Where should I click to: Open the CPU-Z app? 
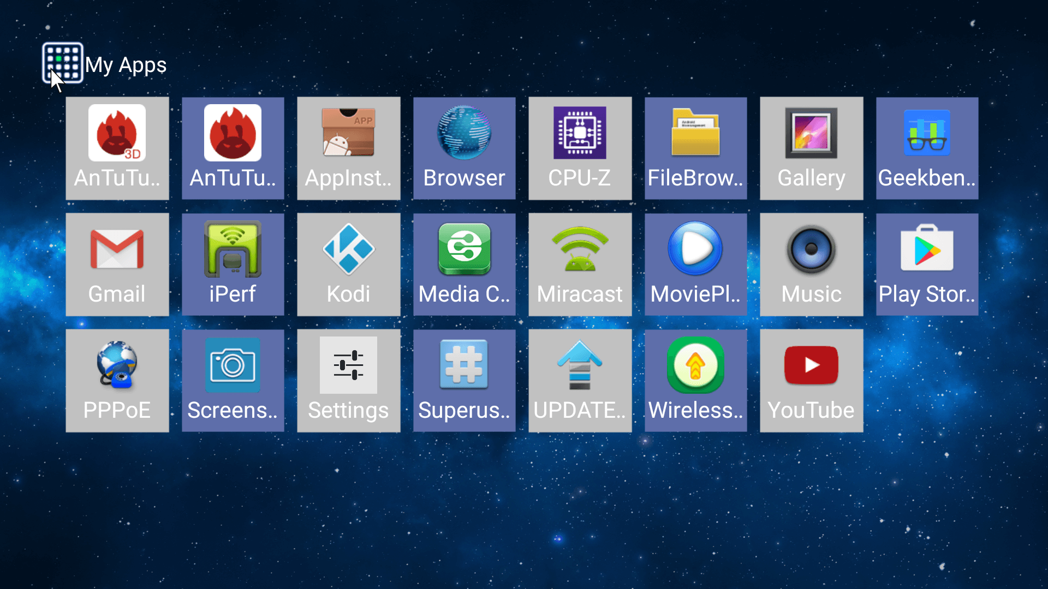580,148
